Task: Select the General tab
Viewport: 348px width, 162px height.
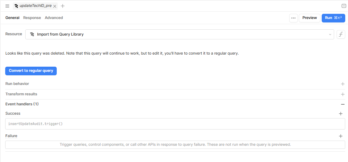Action: [x=12, y=18]
